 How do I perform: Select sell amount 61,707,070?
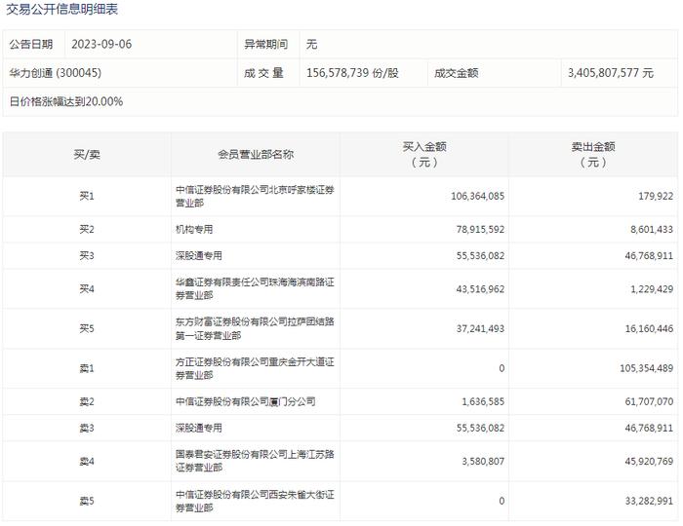649,401
